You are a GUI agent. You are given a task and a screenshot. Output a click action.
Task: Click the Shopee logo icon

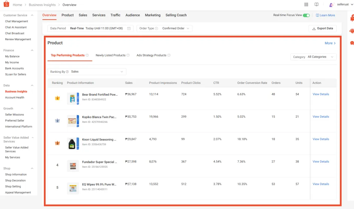coord(6,5)
